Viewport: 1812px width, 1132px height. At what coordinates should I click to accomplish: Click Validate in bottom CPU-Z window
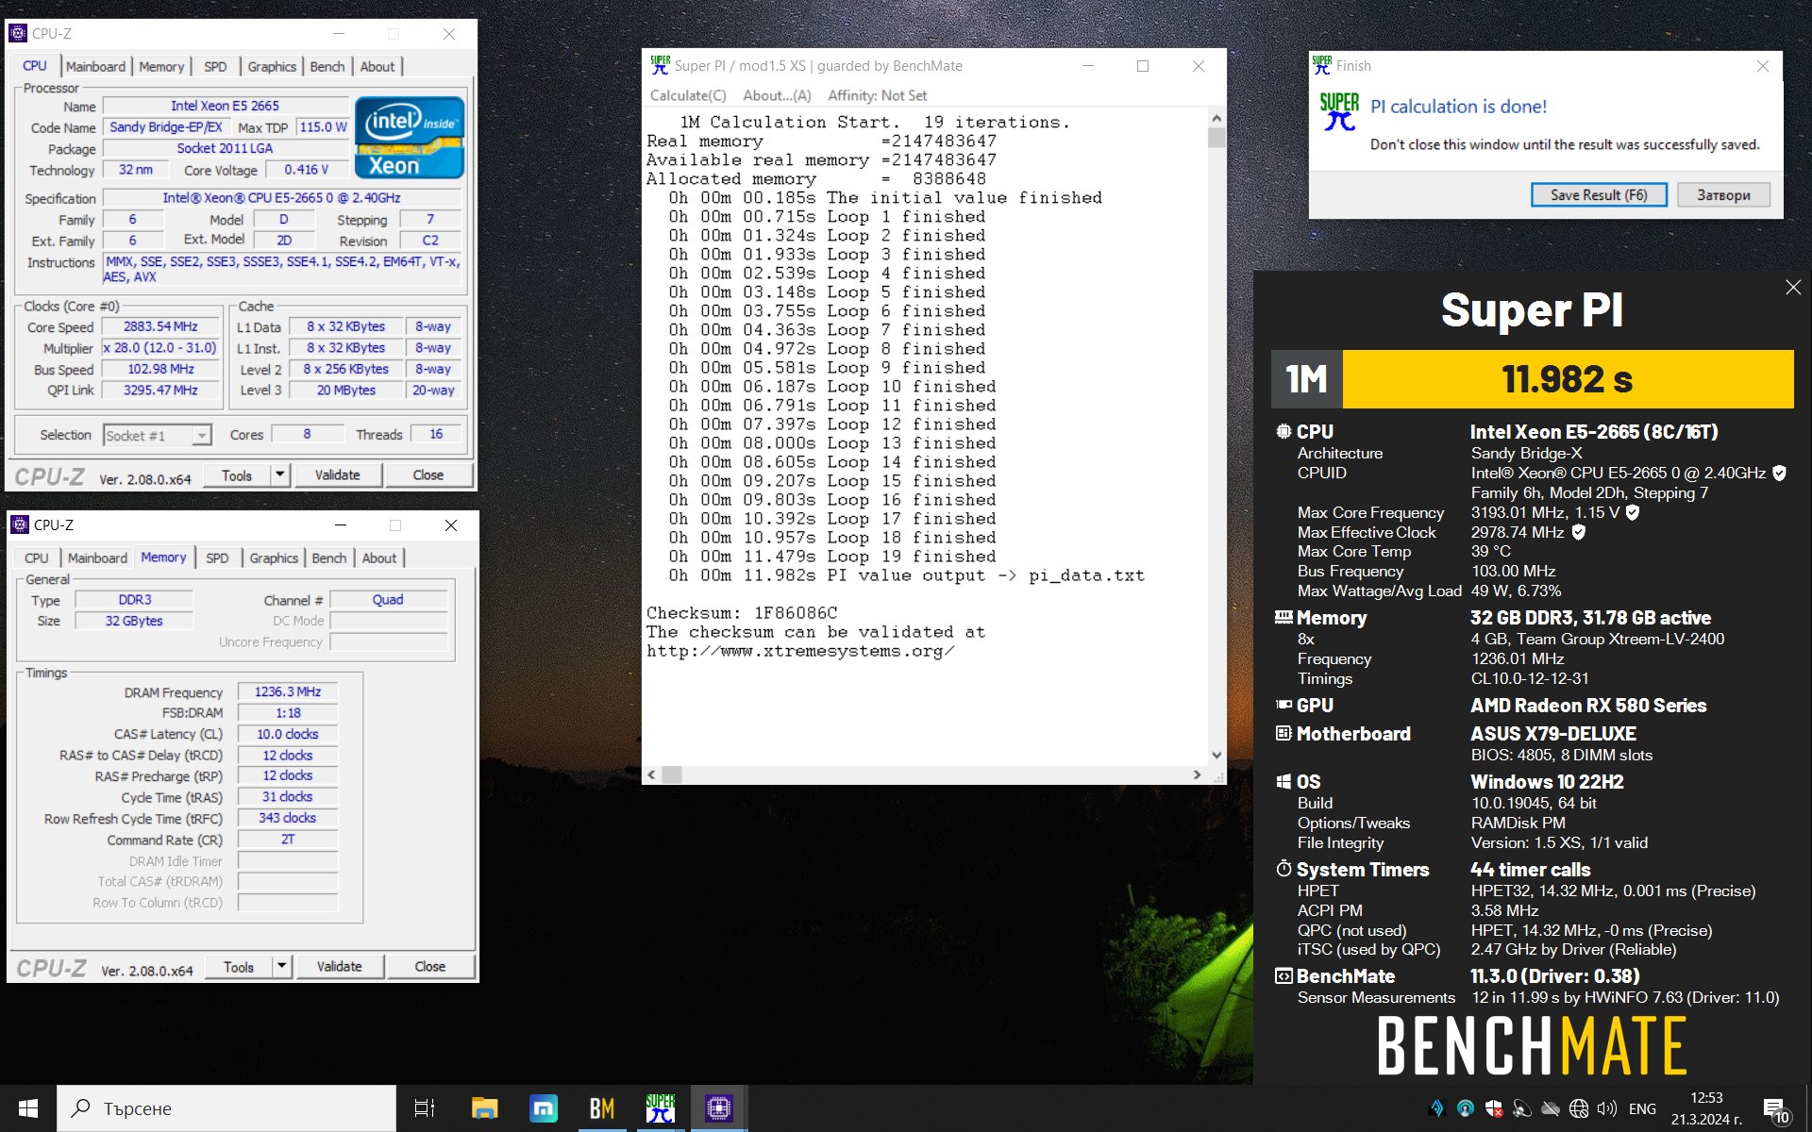339,966
